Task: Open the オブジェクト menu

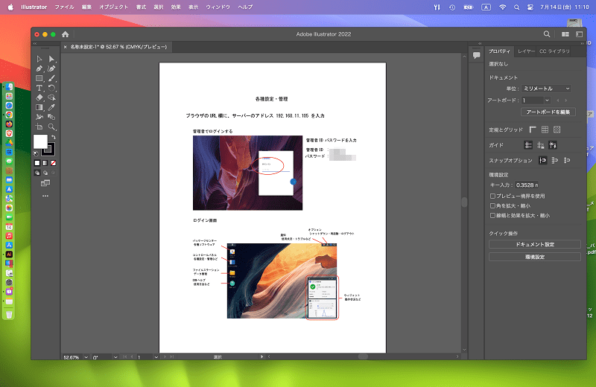Action: point(114,7)
